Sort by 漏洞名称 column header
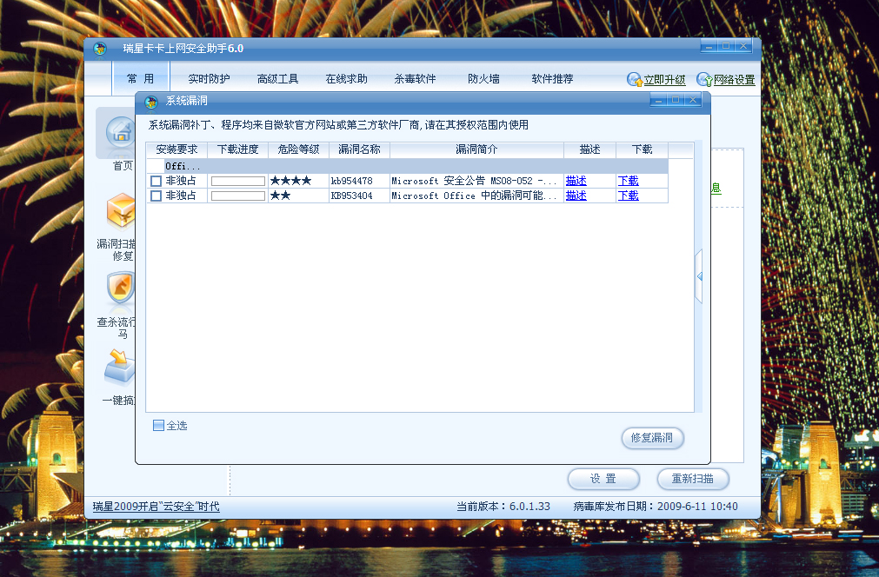The width and height of the screenshot is (879, 577). [359, 149]
